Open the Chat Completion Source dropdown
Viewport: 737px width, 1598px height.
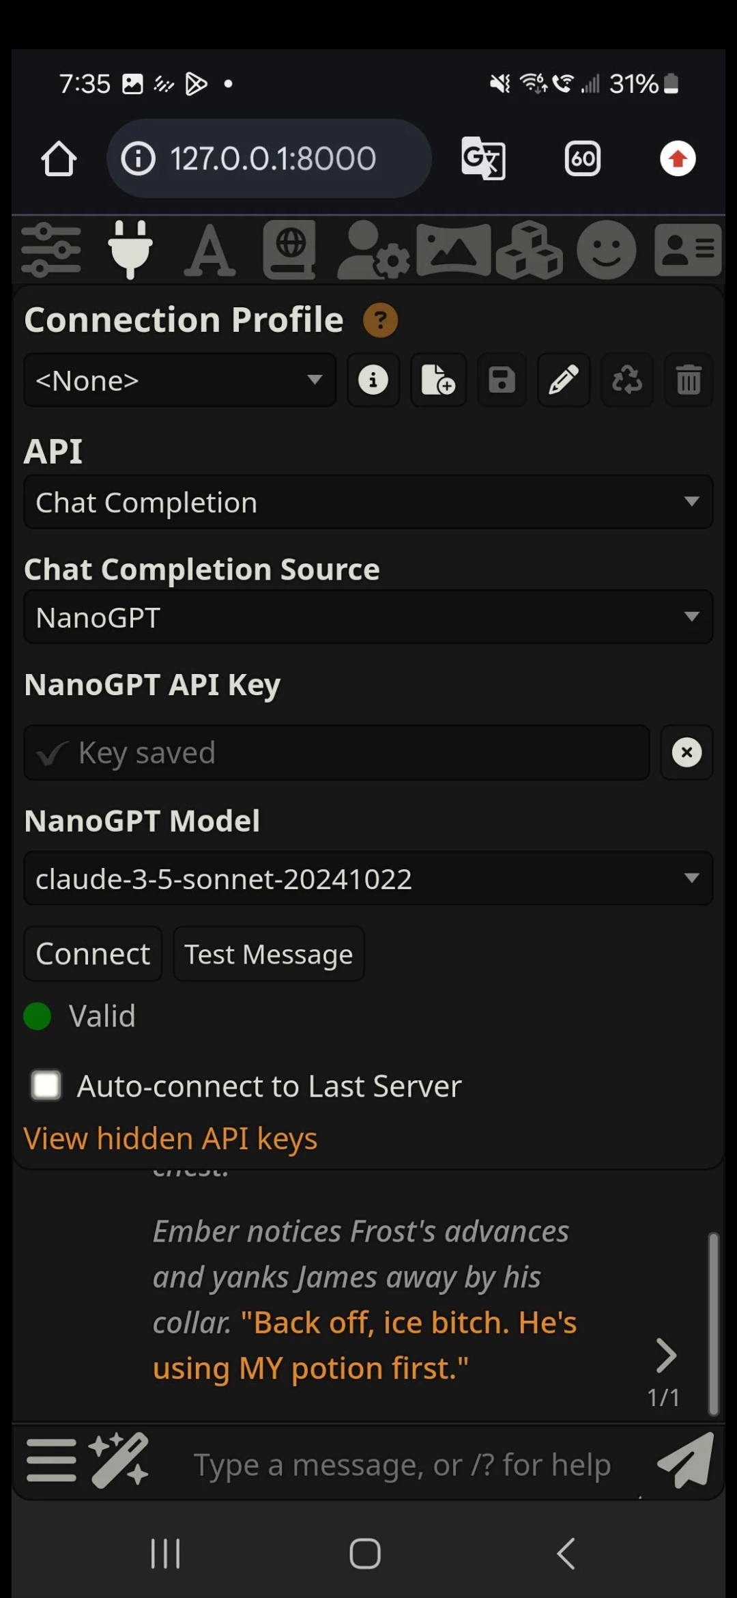point(369,617)
